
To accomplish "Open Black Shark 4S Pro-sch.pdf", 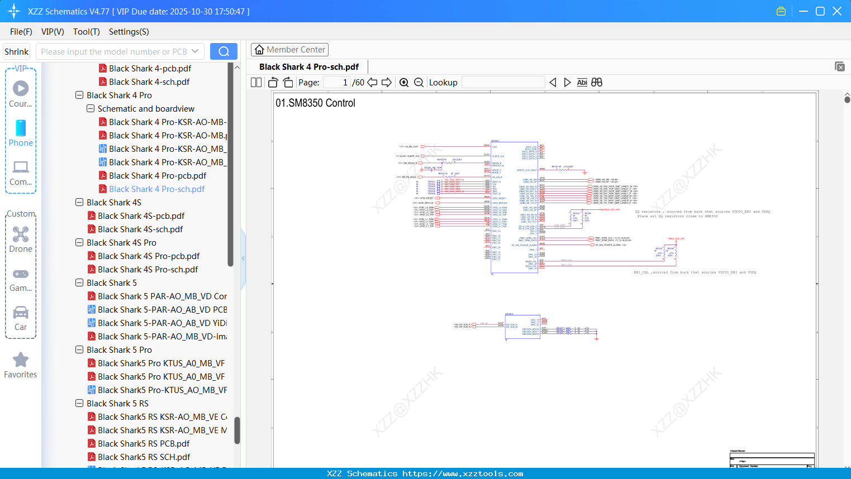I will (x=148, y=270).
